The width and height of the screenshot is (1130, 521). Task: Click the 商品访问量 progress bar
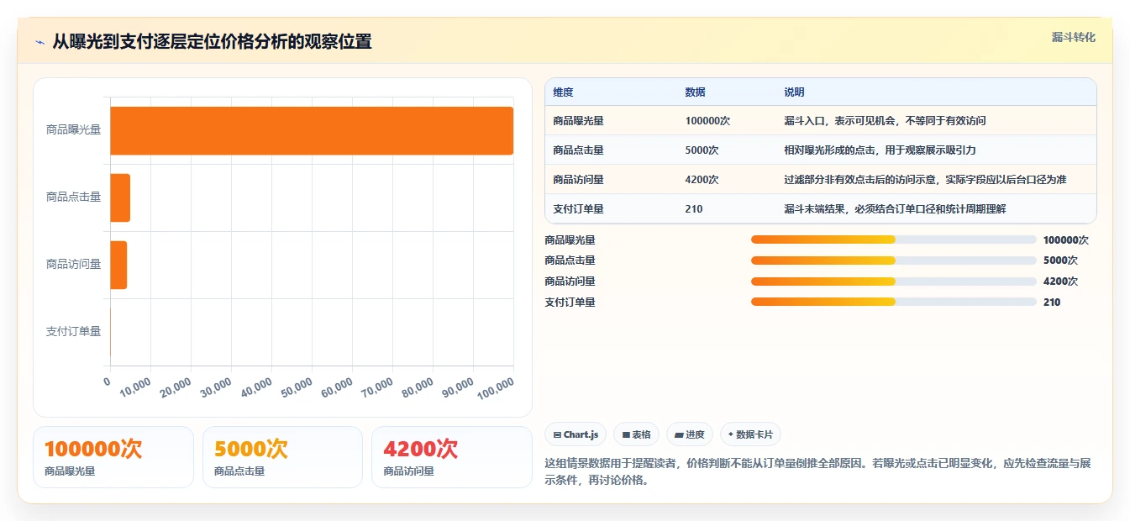tap(894, 282)
